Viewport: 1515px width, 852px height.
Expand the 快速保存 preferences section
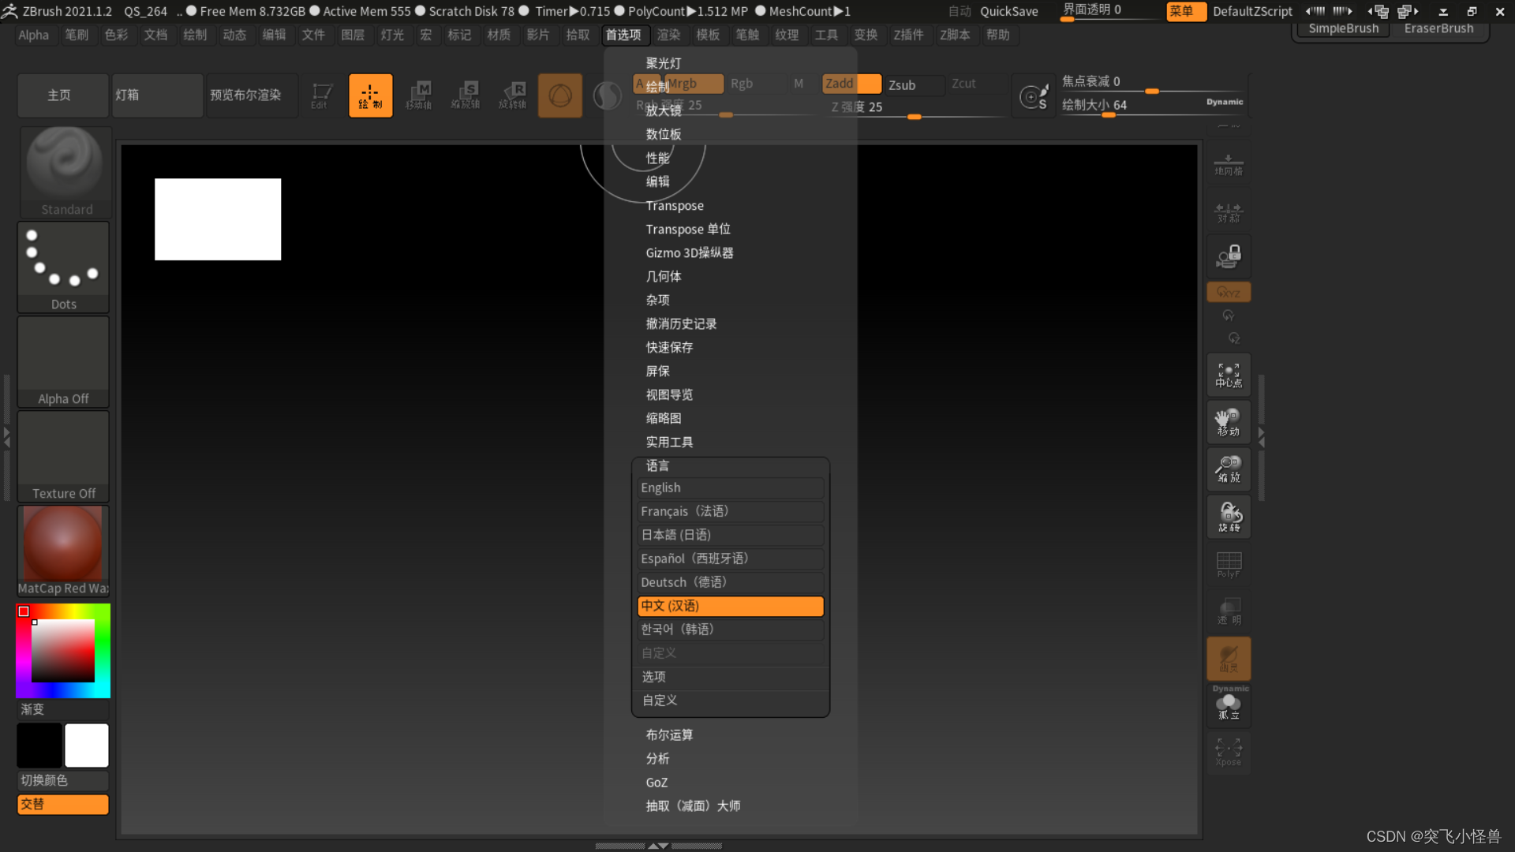click(669, 348)
